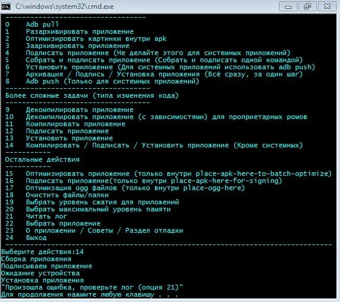Click the 'Ожидание устройства' output line
Viewport: 340px width, 302px height.
click(40, 274)
